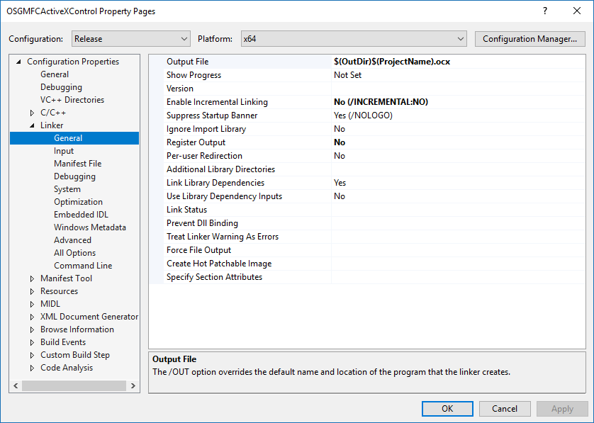Click the help question mark icon
The image size is (594, 423).
point(545,11)
